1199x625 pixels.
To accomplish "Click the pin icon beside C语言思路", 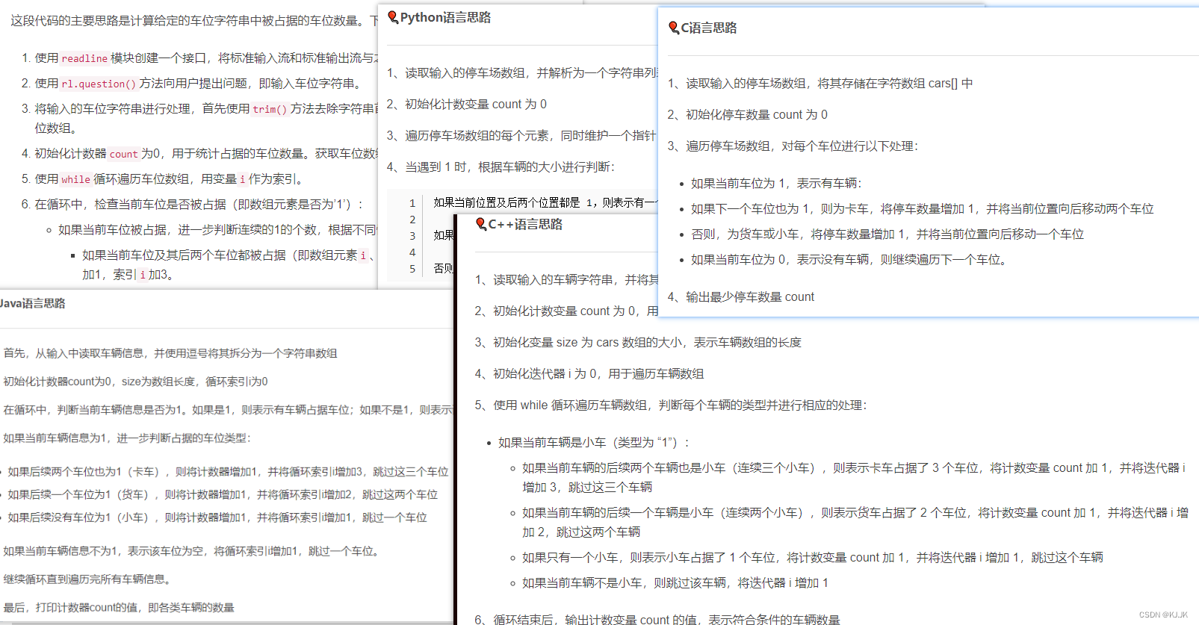I will (x=674, y=28).
